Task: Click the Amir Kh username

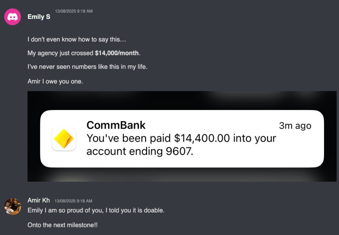Action: point(39,200)
